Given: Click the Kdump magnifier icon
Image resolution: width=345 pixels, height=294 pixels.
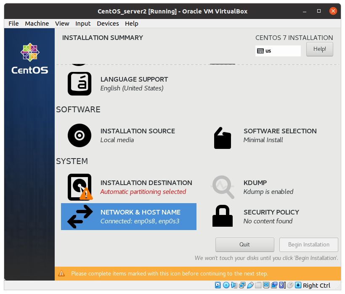Looking at the screenshot, I should click(x=223, y=187).
